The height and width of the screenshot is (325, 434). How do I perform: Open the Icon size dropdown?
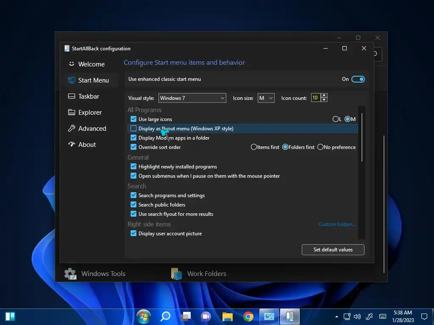click(x=266, y=98)
